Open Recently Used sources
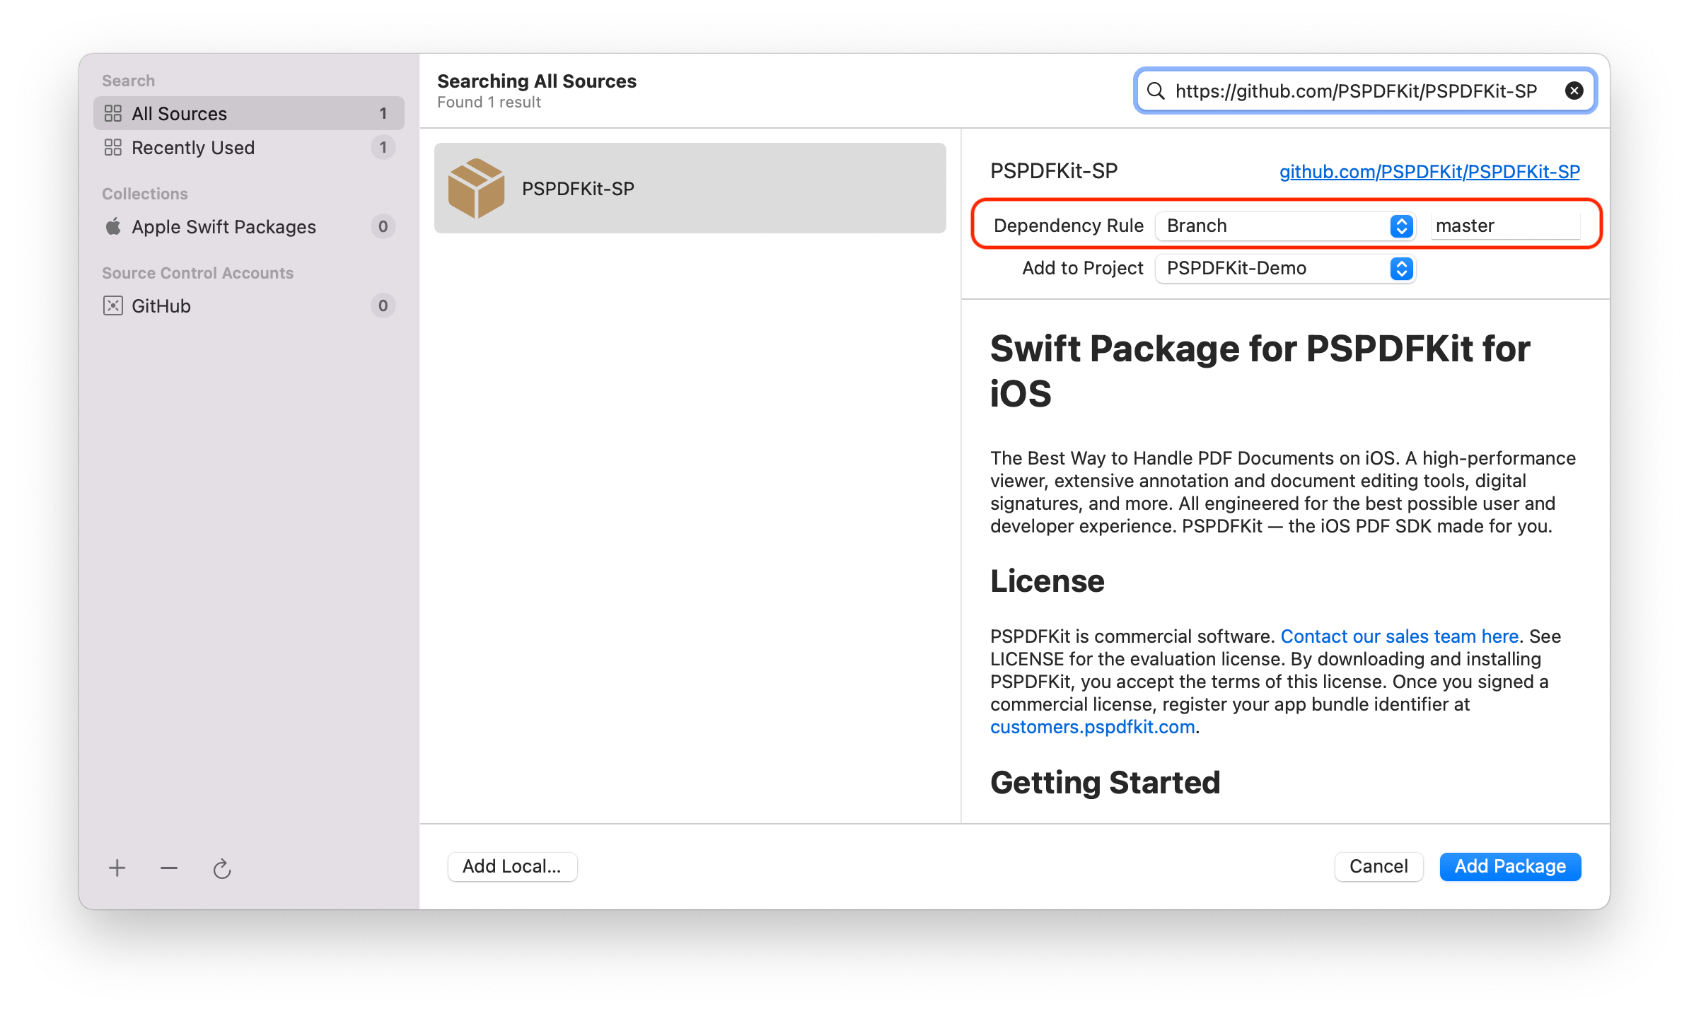The width and height of the screenshot is (1689, 1014). point(248,147)
